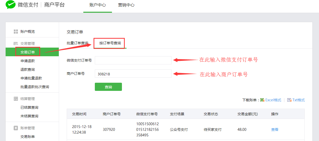Click the 账单管理 yen icon
Viewport: 319px width, 141px height.
tap(16, 128)
